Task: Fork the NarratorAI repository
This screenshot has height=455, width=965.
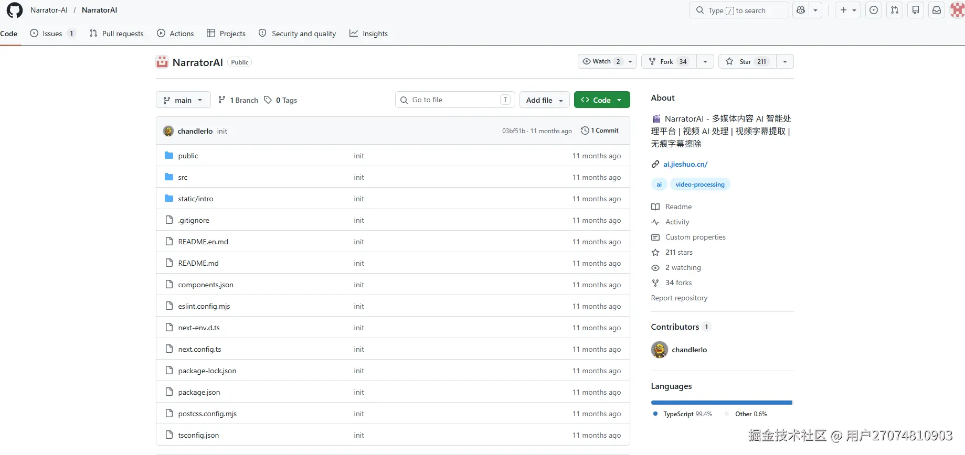Action: tap(669, 61)
